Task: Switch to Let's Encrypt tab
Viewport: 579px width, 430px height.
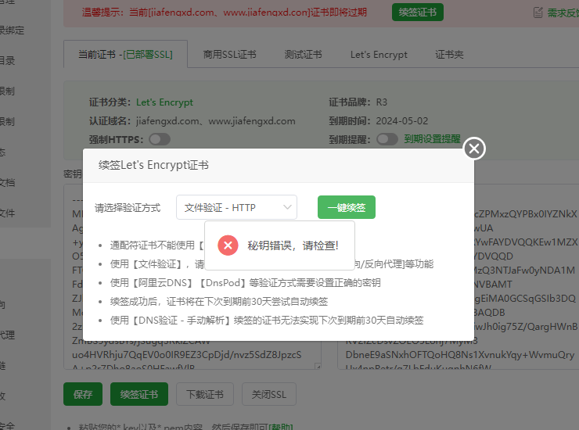Action: [x=379, y=55]
